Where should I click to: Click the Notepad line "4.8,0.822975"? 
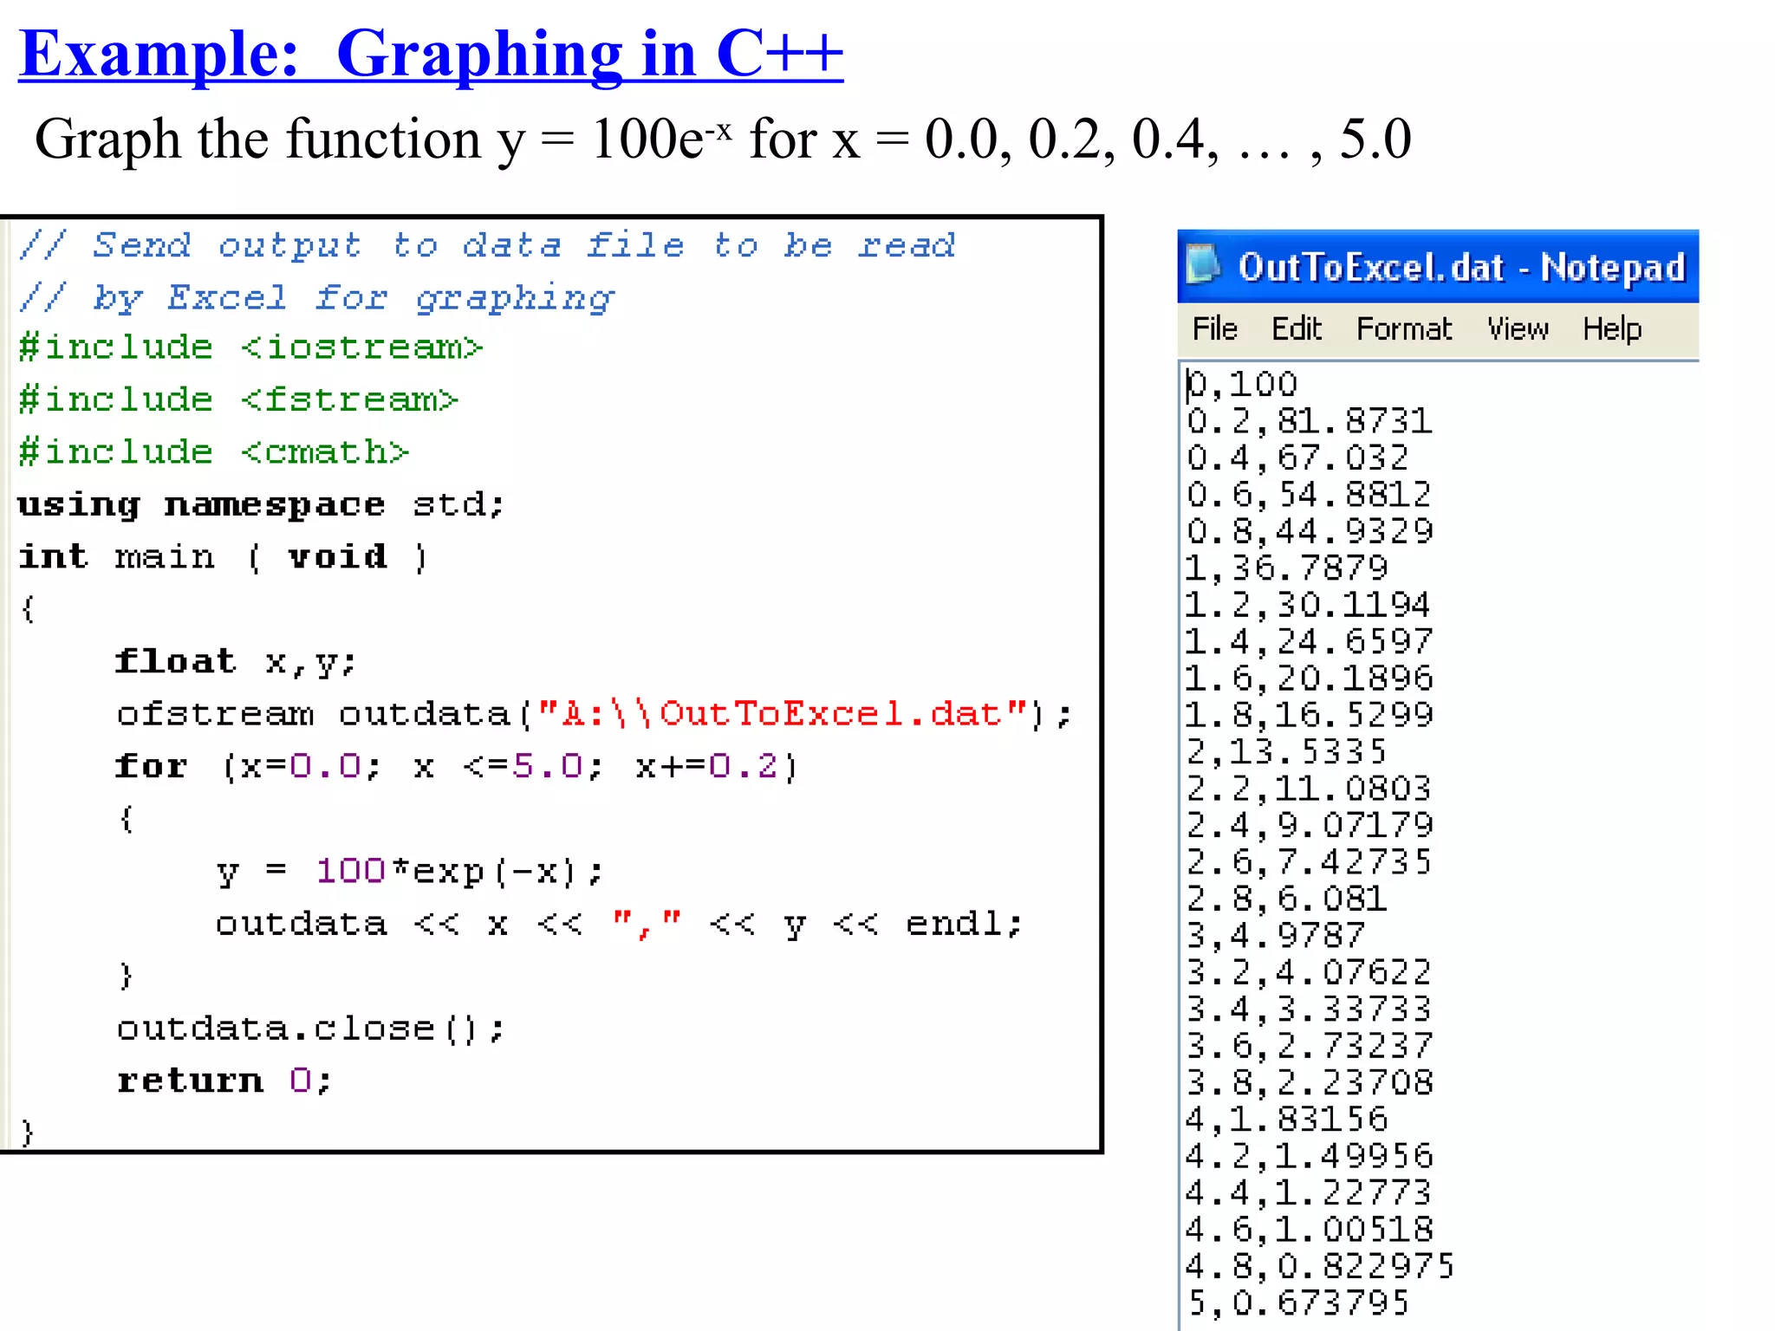coord(1320,1267)
